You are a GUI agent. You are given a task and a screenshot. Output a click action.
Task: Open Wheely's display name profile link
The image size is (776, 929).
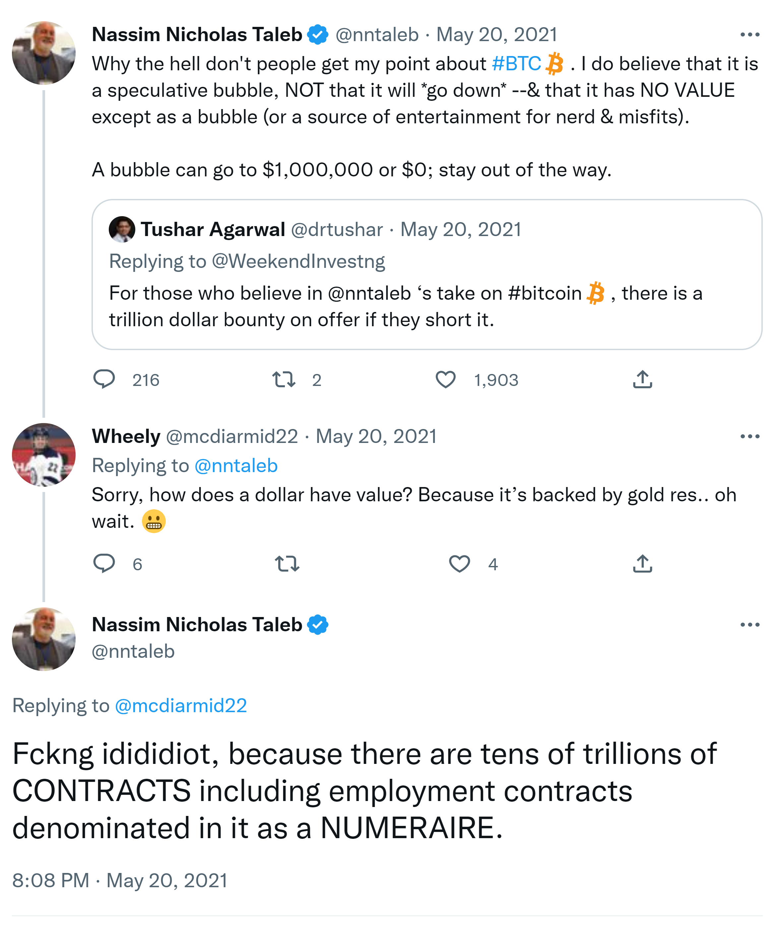[x=126, y=437]
